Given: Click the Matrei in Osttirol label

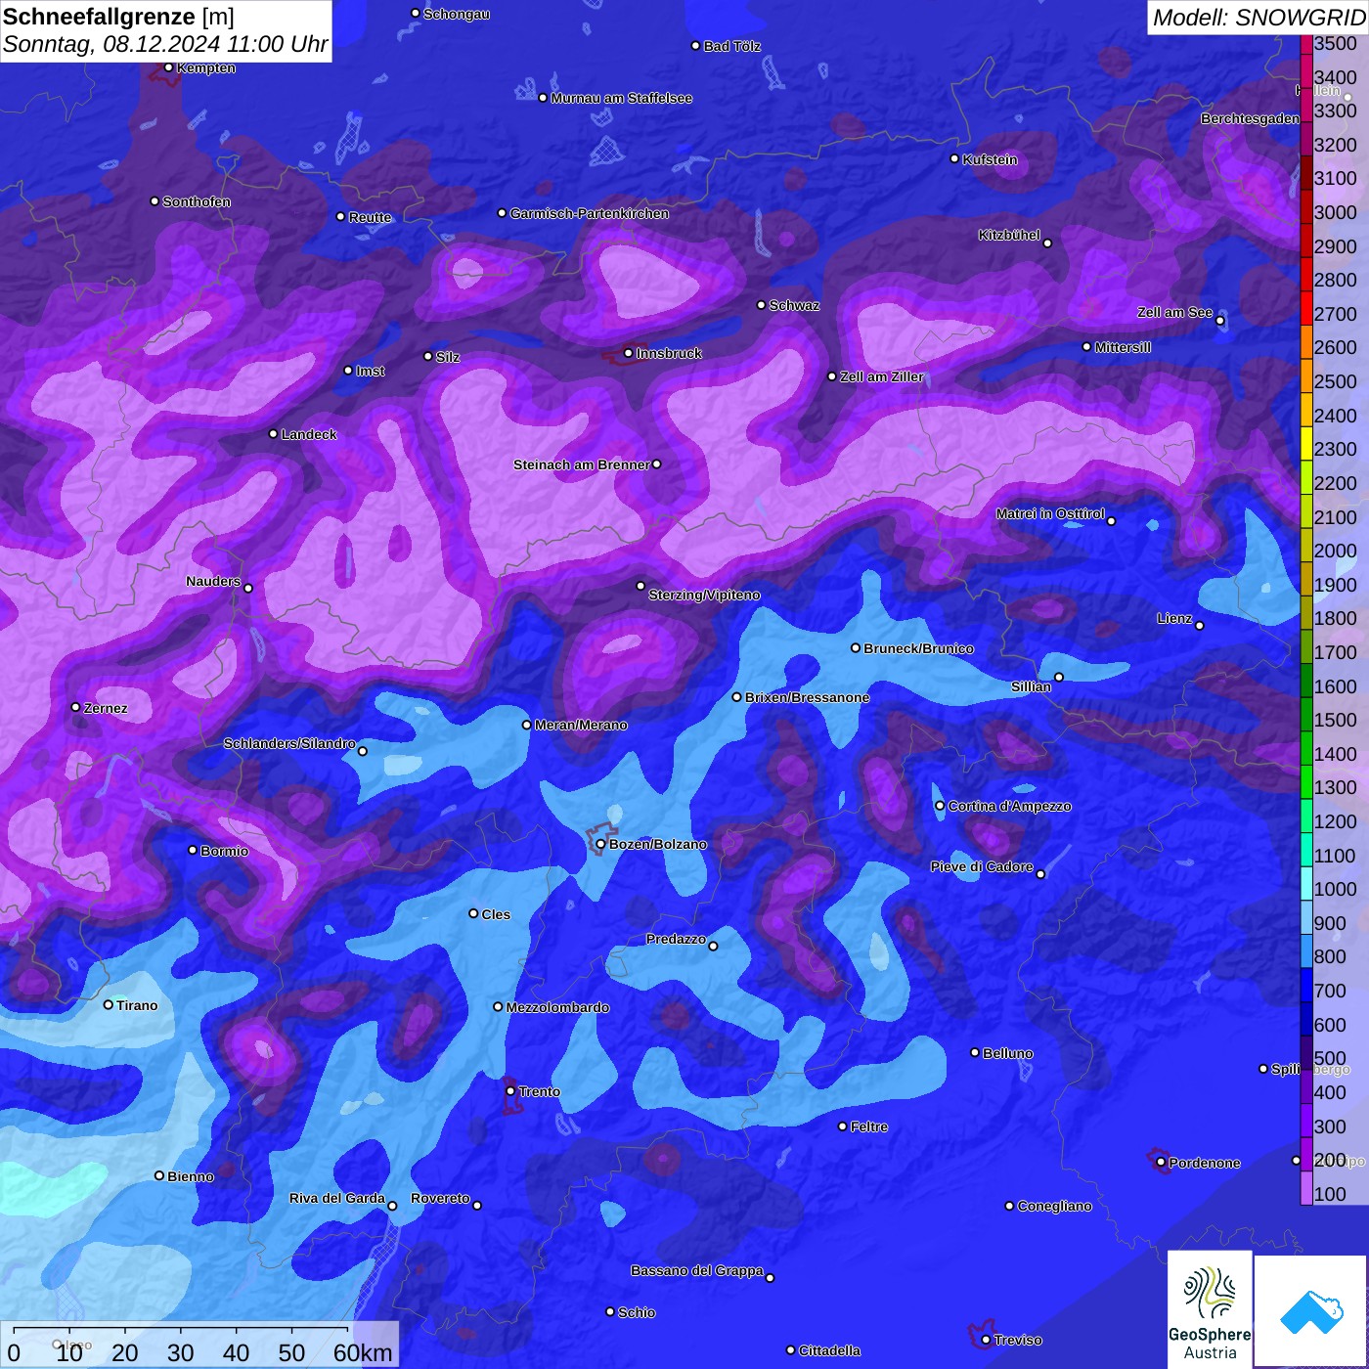Looking at the screenshot, I should point(1050,513).
